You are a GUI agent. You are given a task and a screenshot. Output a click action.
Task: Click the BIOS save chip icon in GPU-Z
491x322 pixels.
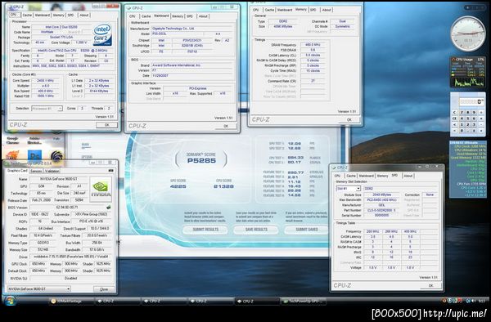click(109, 207)
